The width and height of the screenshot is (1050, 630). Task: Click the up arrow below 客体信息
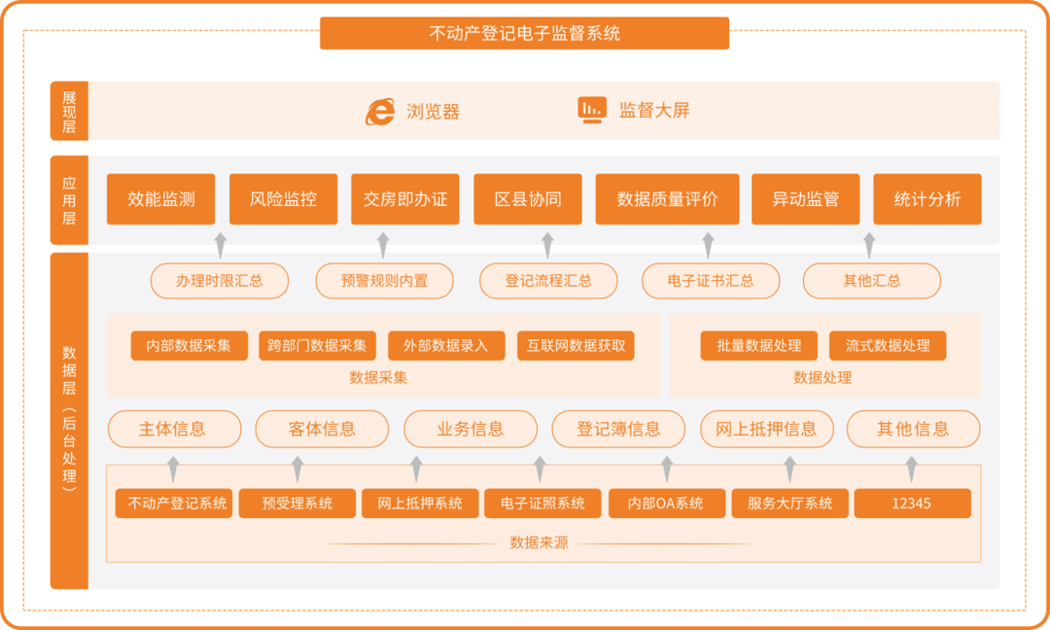pos(298,470)
